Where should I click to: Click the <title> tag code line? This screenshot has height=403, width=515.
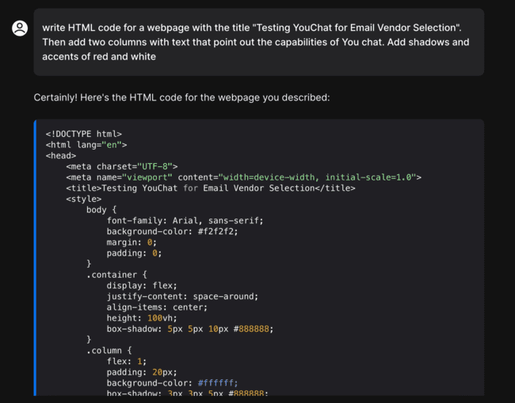point(211,188)
